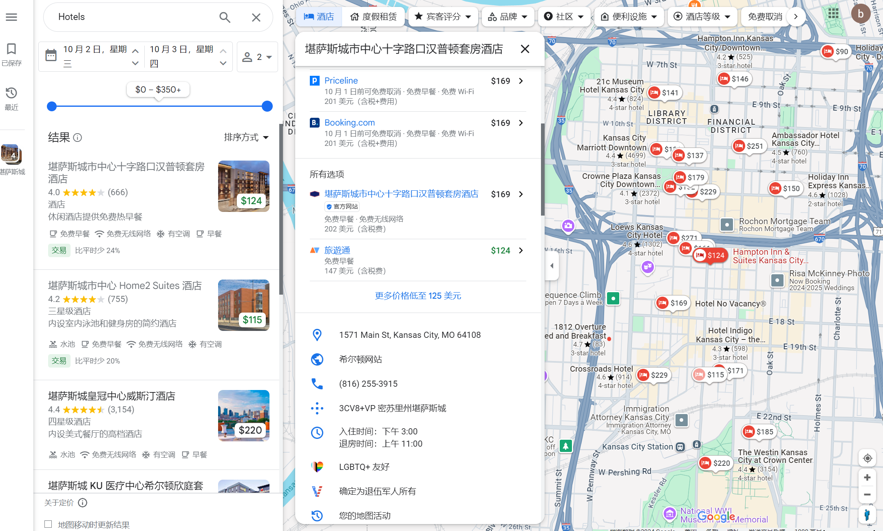Open Hampton Inn result photo thumbnail
This screenshot has width=883, height=531.
(244, 186)
